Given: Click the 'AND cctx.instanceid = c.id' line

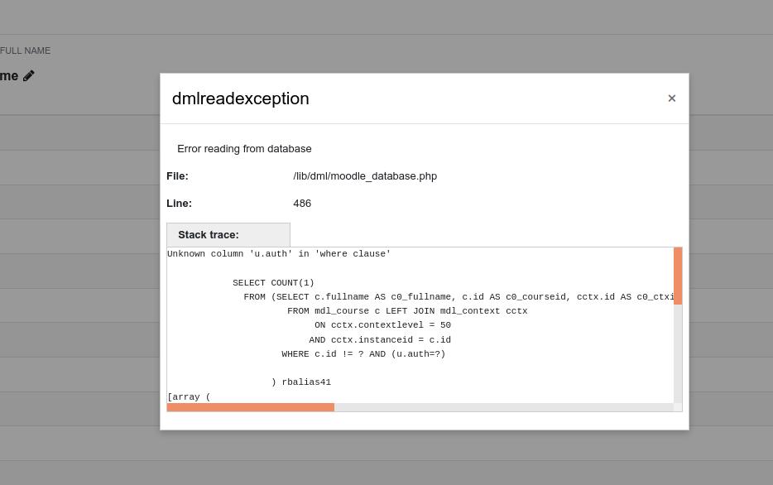Looking at the screenshot, I should pyautogui.click(x=380, y=340).
